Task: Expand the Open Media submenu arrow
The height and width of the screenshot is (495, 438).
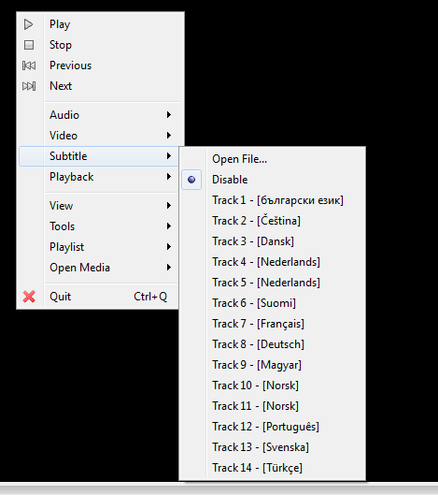Action: coord(169,268)
